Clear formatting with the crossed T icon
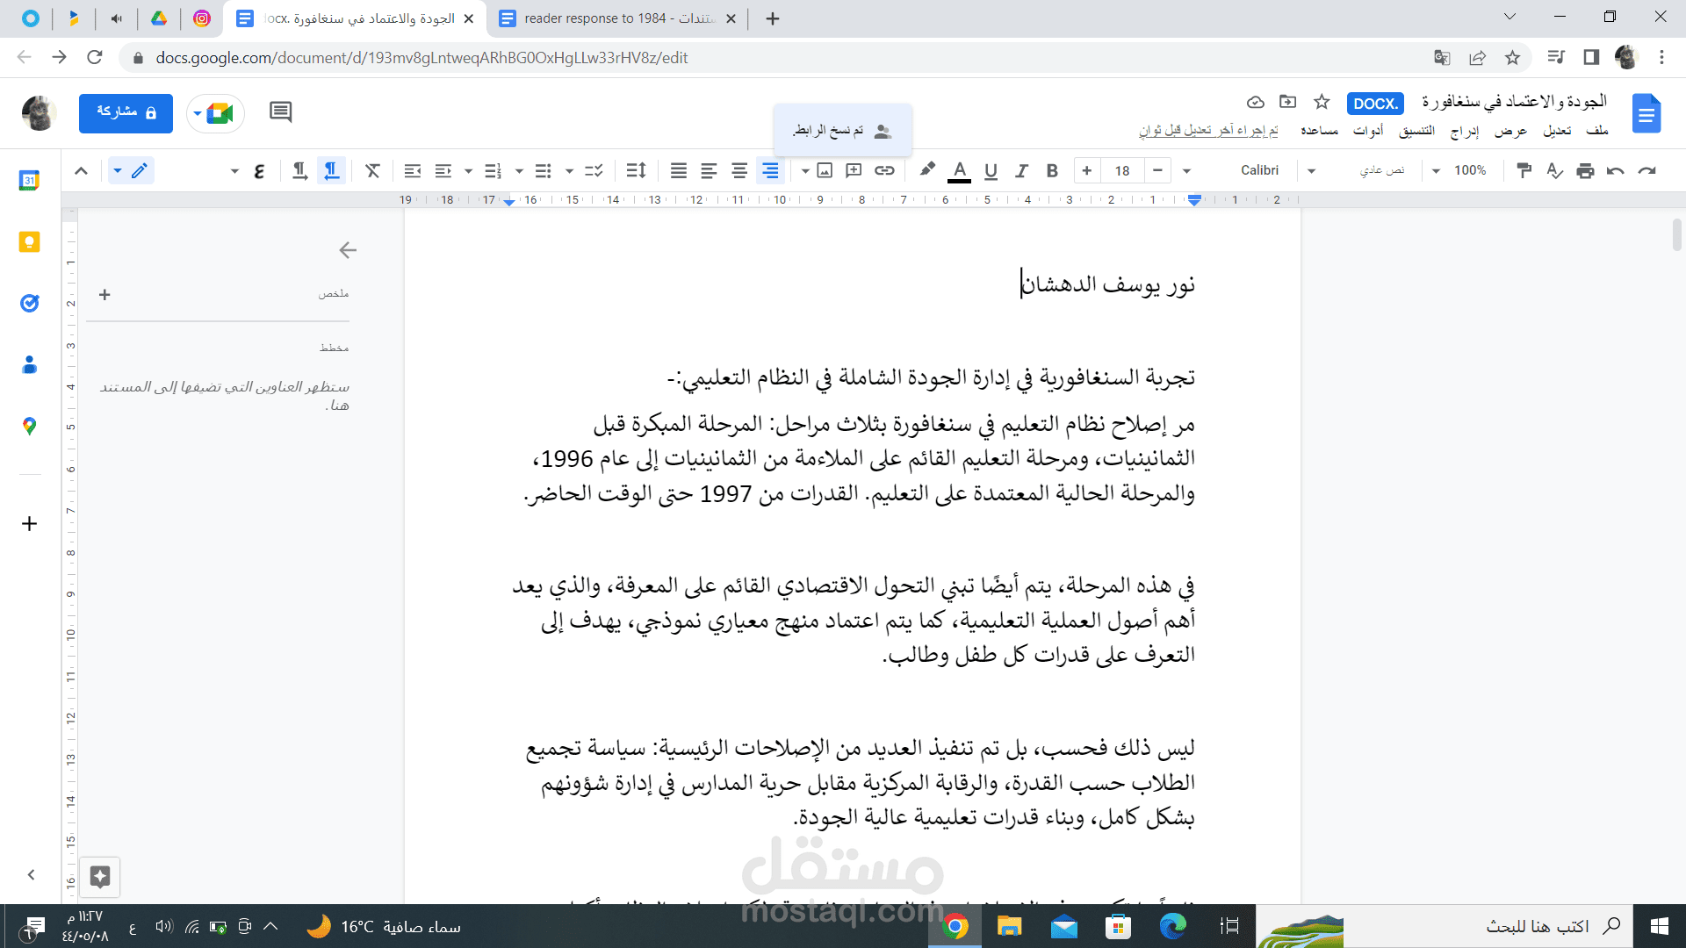The width and height of the screenshot is (1686, 948). coord(372,170)
